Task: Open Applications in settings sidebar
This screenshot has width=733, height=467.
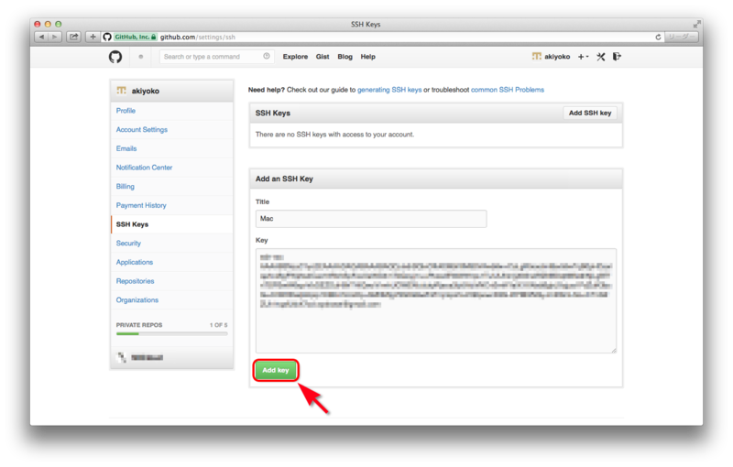Action: coord(134,262)
